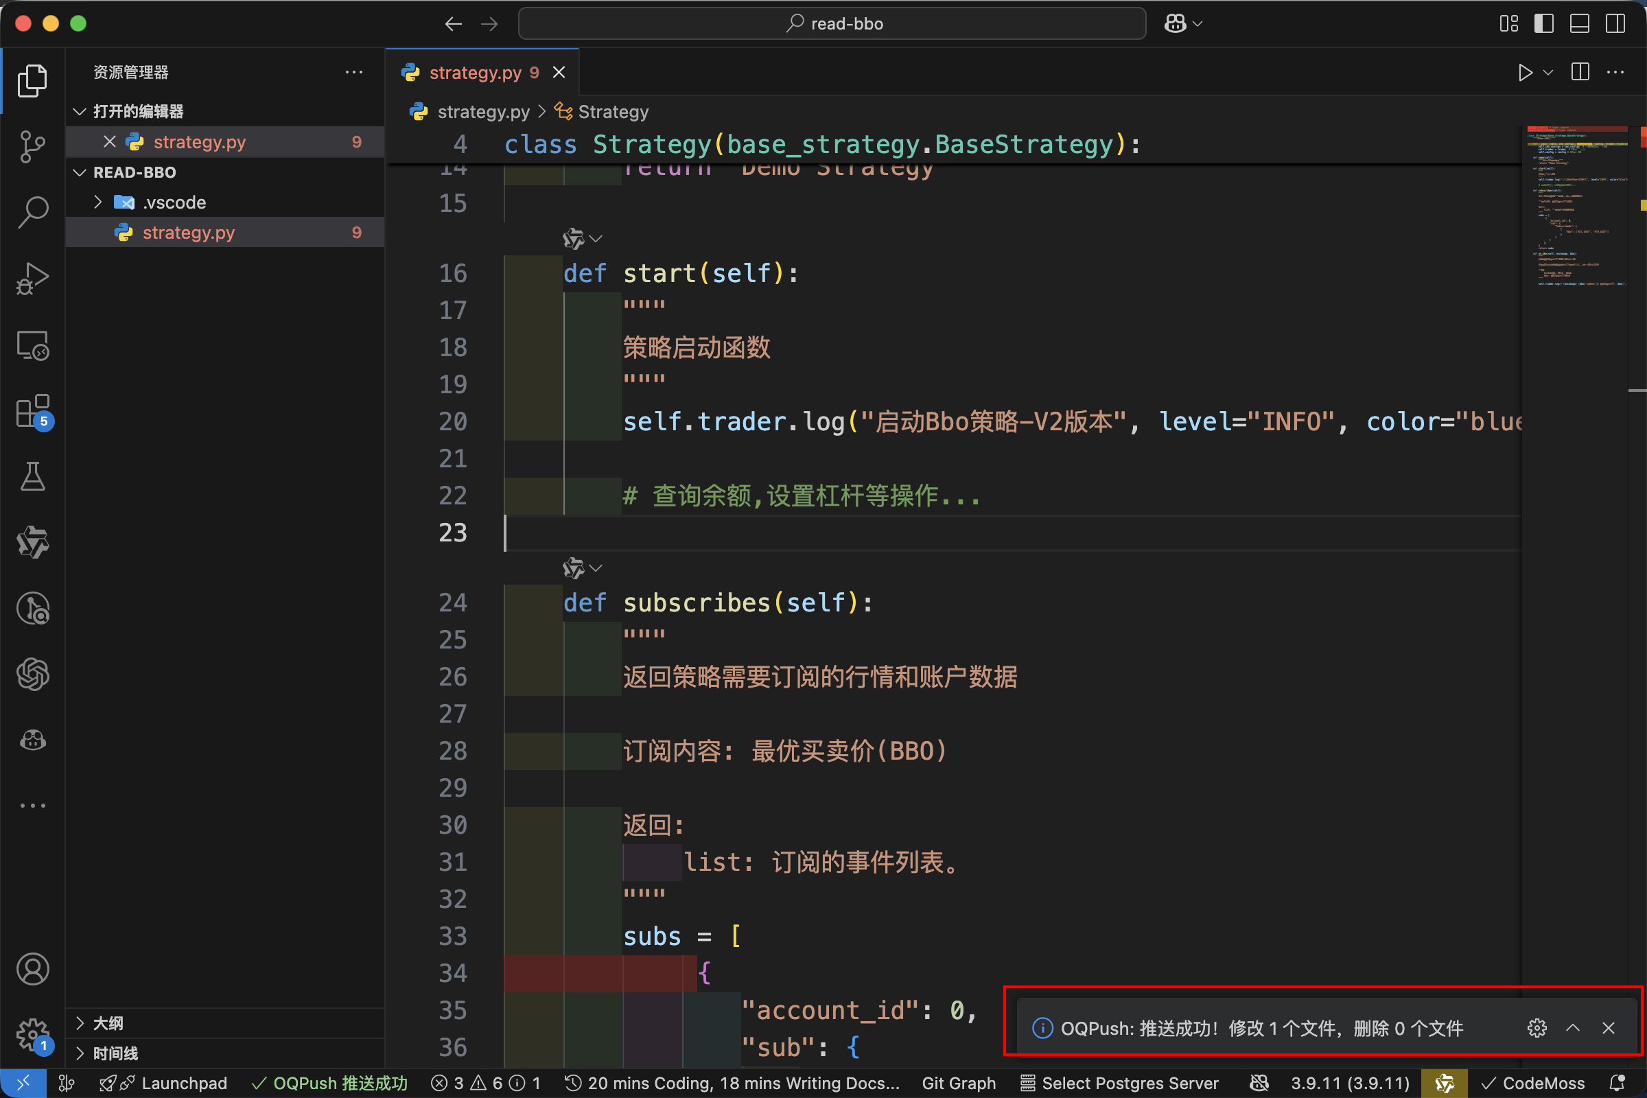Toggle the bottom panel

(1579, 24)
